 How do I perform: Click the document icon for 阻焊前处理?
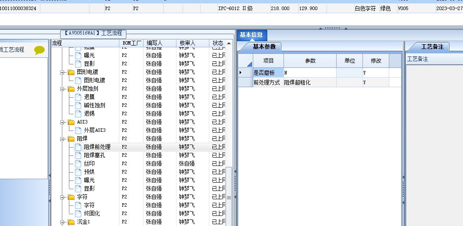tap(78, 147)
